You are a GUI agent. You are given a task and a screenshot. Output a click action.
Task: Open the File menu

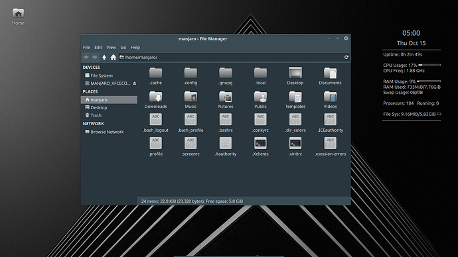[86, 47]
